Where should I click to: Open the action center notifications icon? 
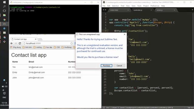pyautogui.click(x=4, y=93)
